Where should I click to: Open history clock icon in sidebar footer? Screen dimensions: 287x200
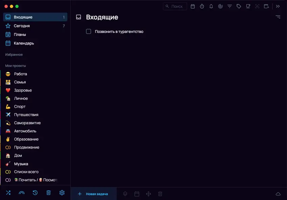(x=35, y=193)
